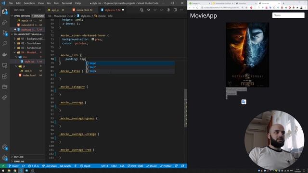The height and width of the screenshot is (173, 308).
Task: Click Live Share in the status bar
Action: click(49, 166)
